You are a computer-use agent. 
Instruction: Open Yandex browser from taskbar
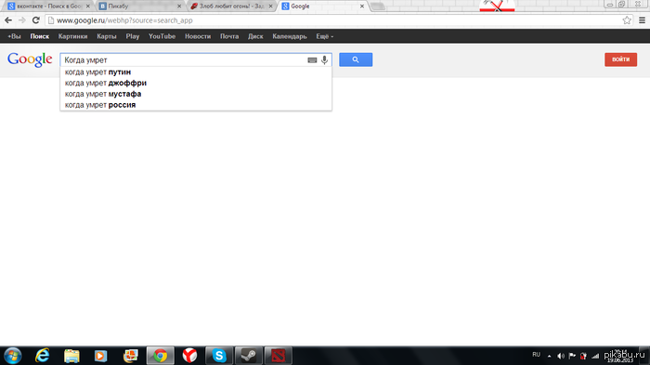pos(189,356)
